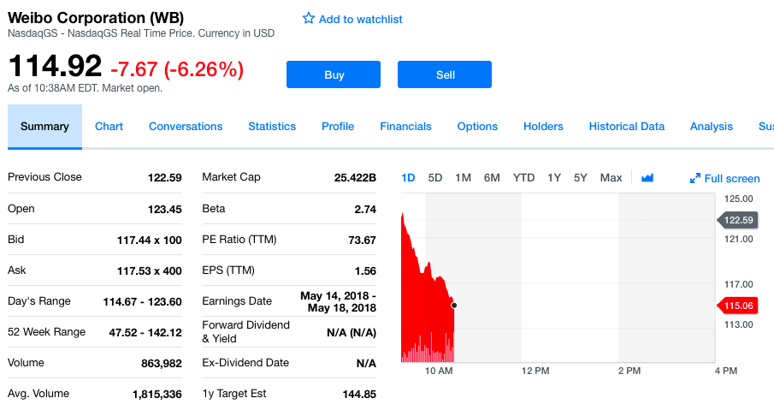This screenshot has width=774, height=410.
Task: Set chart range to 1M
Action: pyautogui.click(x=464, y=178)
